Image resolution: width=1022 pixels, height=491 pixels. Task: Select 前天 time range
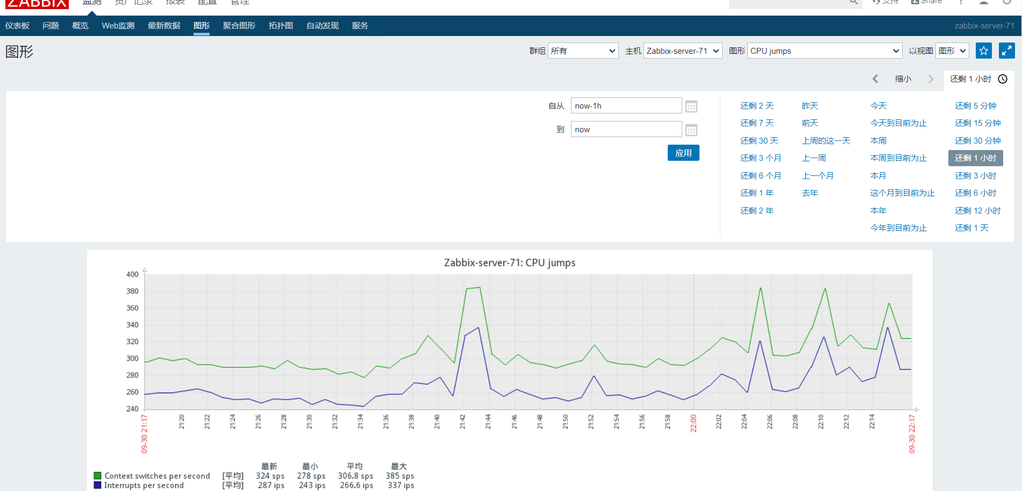pyautogui.click(x=810, y=123)
